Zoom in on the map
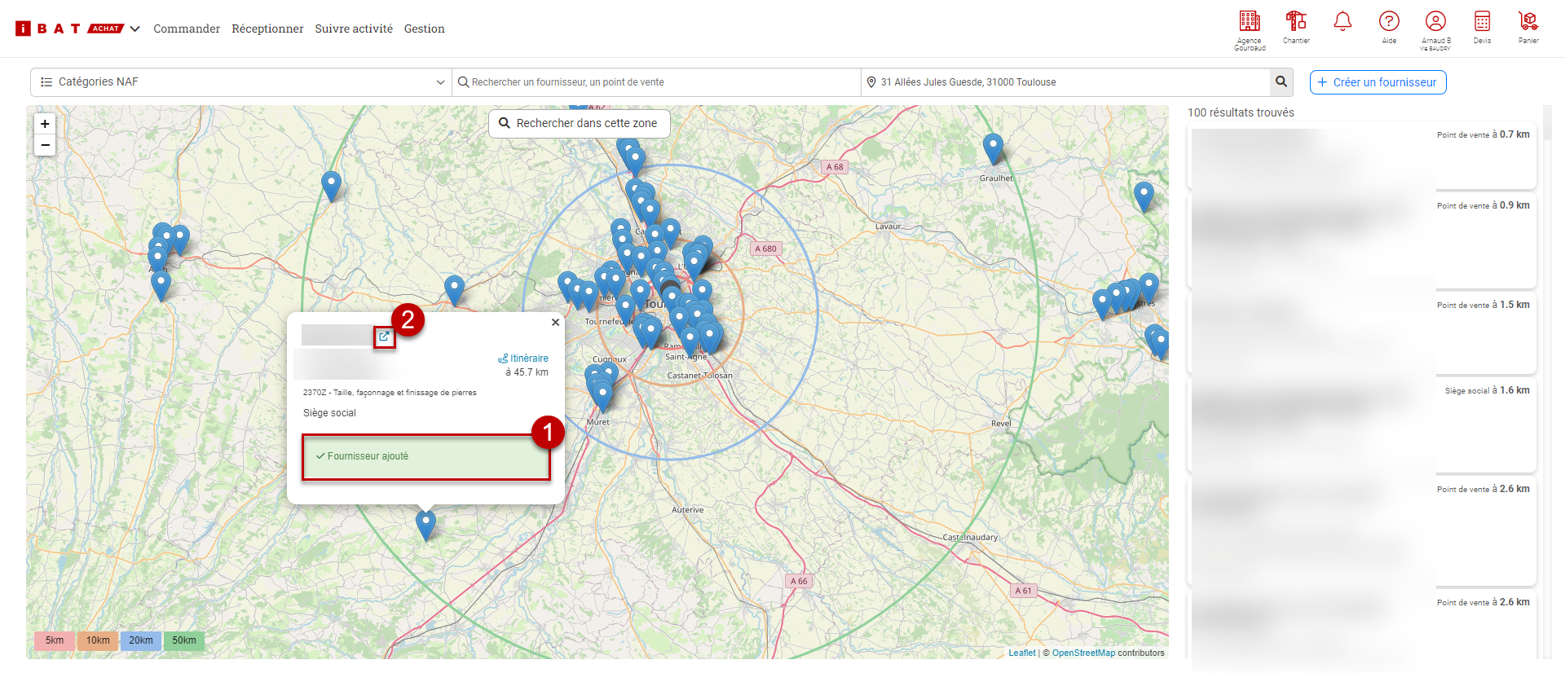The image size is (1565, 673). click(x=45, y=124)
